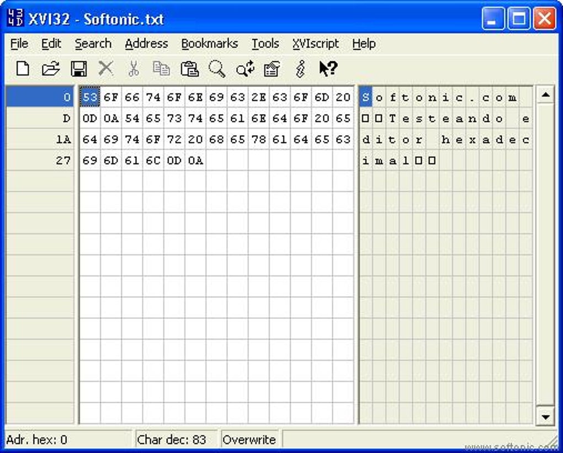The width and height of the screenshot is (563, 453).
Task: Select hex byte 2E in the first row
Action: pyautogui.click(x=258, y=97)
